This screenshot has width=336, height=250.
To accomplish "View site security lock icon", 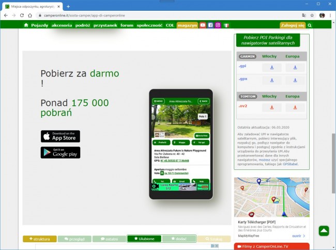I will 40,15.
